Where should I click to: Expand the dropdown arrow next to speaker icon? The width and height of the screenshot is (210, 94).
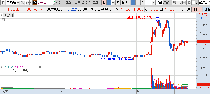31,3
